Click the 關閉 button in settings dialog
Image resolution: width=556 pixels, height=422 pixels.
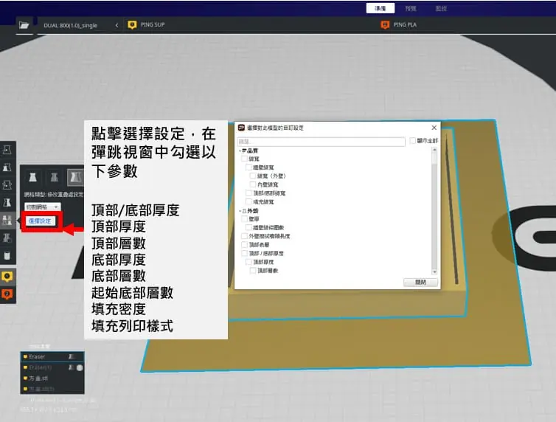point(420,283)
